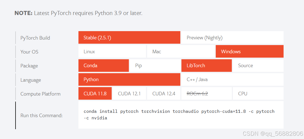Click the Language row label
304x139 pixels.
pyautogui.click(x=31, y=80)
